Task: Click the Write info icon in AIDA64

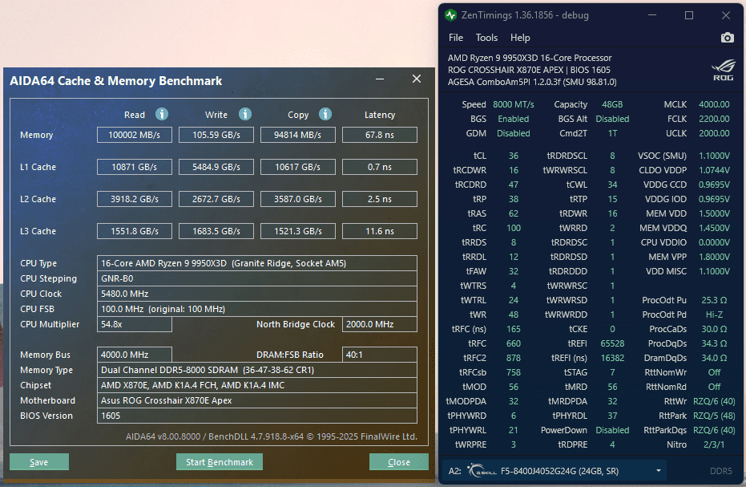Action: 245,115
